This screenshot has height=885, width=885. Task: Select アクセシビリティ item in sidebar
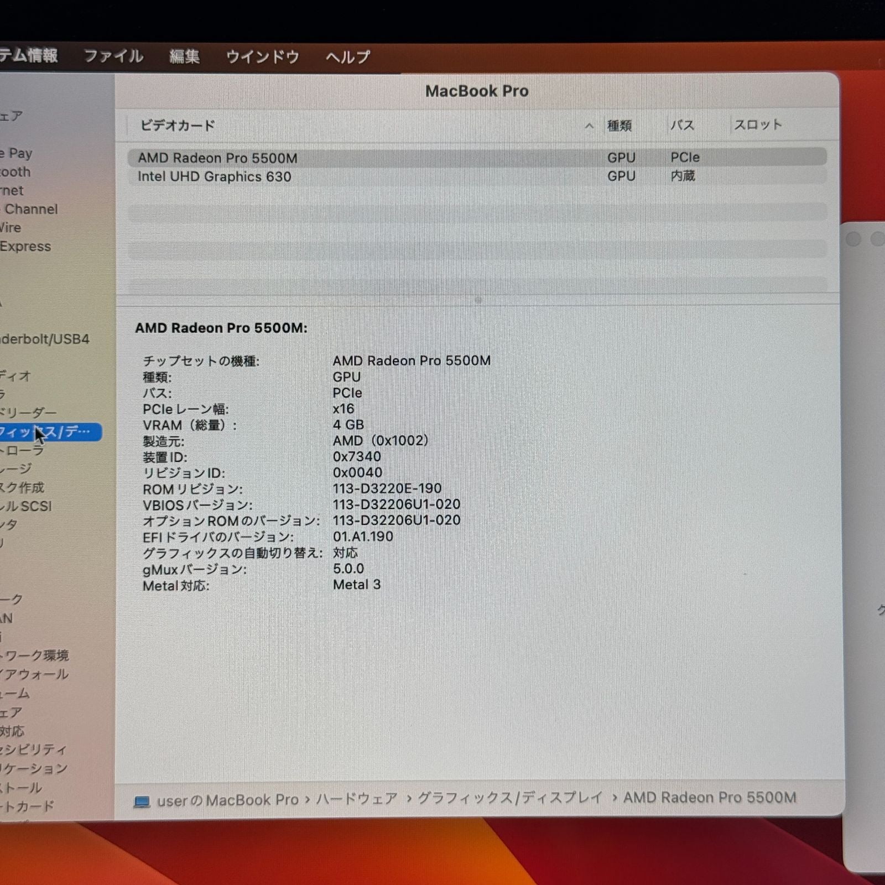(33, 750)
